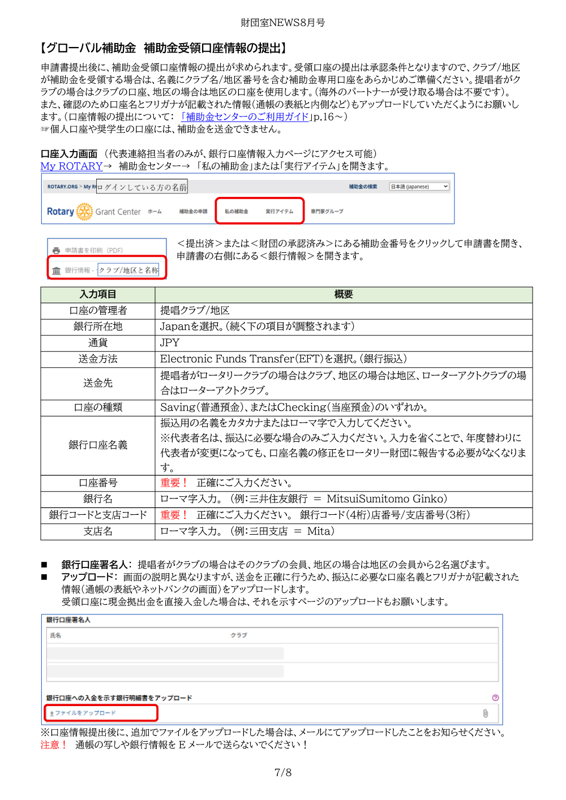Follow the My ROTARY hyperlink

(71, 166)
